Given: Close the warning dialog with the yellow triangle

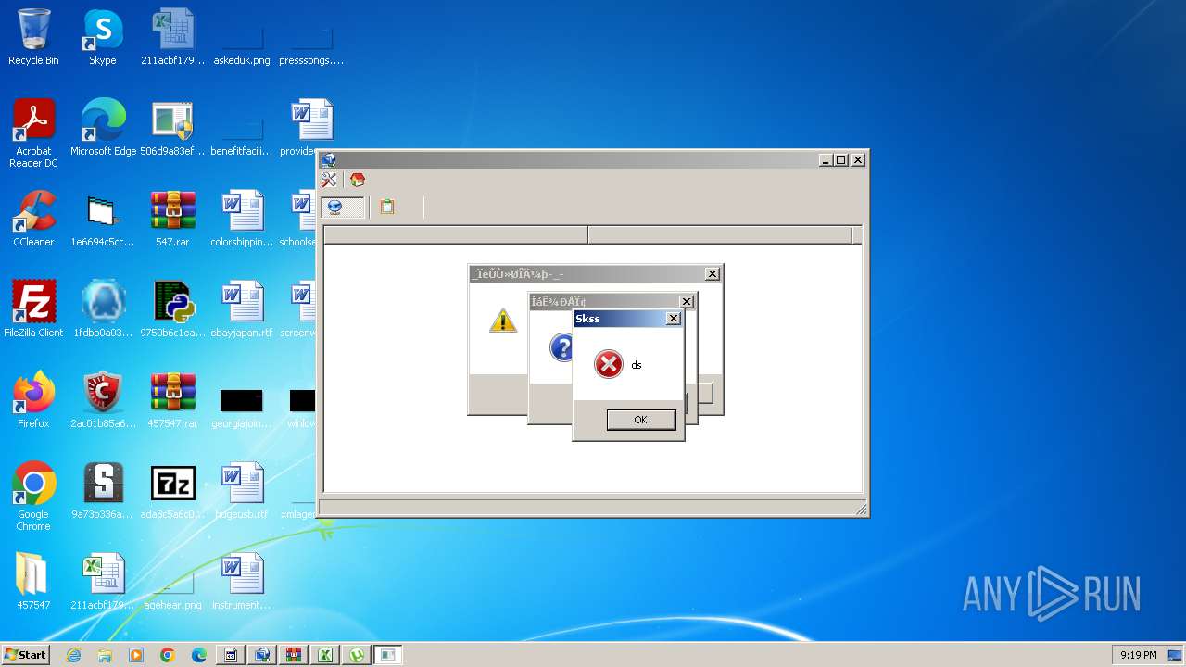Looking at the screenshot, I should tap(713, 274).
